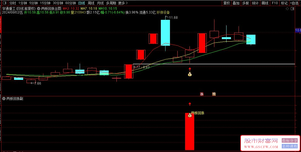Open the 统计 statistics tool
The image size is (301, 152).
tap(255, 3)
